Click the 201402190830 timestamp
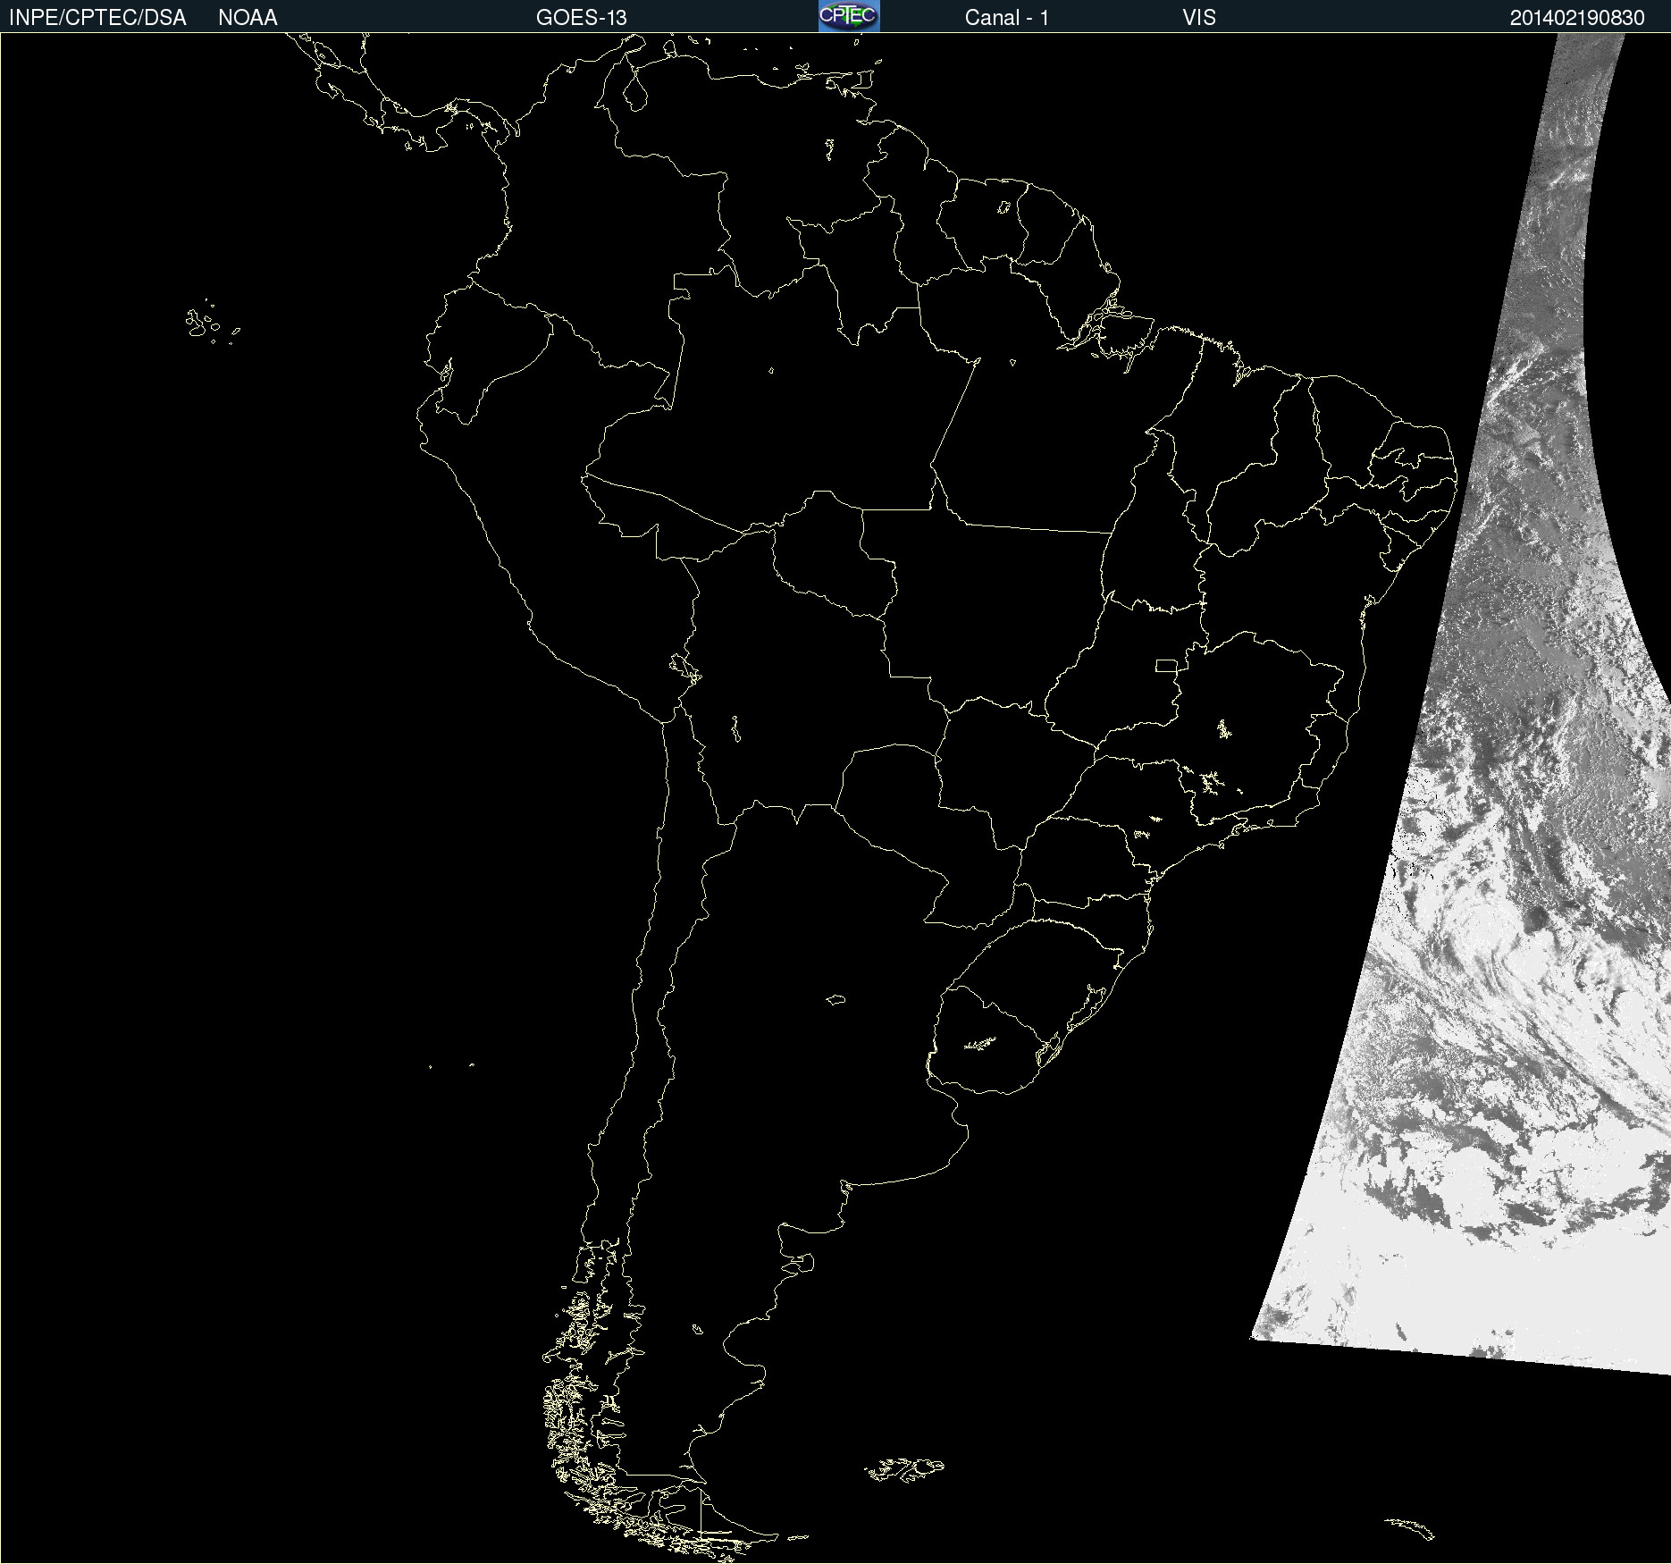The height and width of the screenshot is (1564, 1671). 1576,18
